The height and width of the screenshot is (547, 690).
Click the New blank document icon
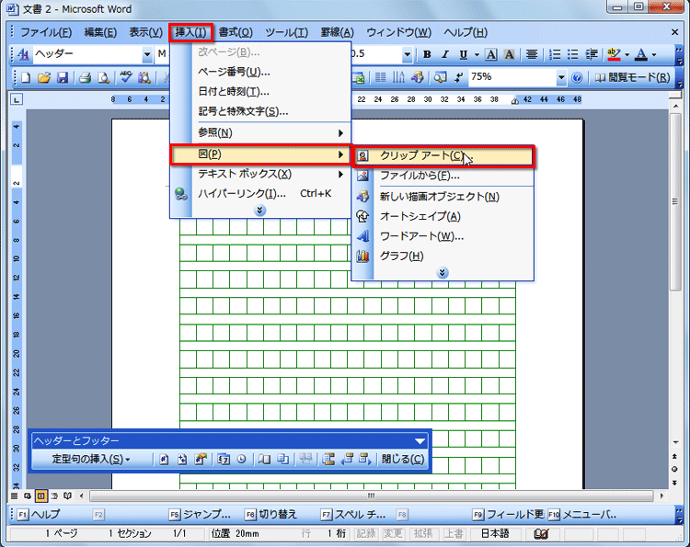click(x=26, y=78)
